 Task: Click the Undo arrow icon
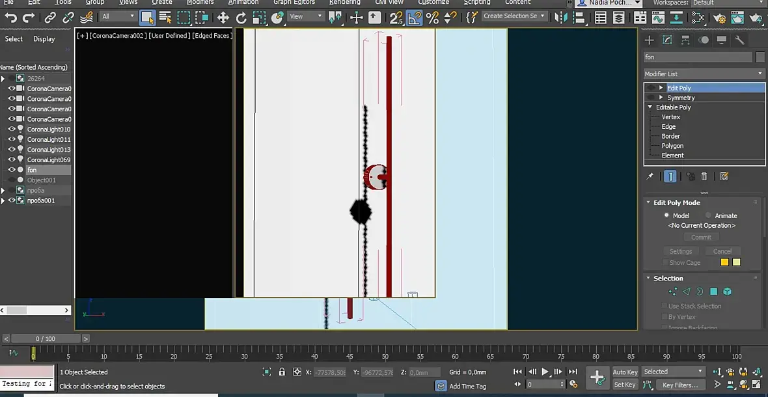(11, 18)
